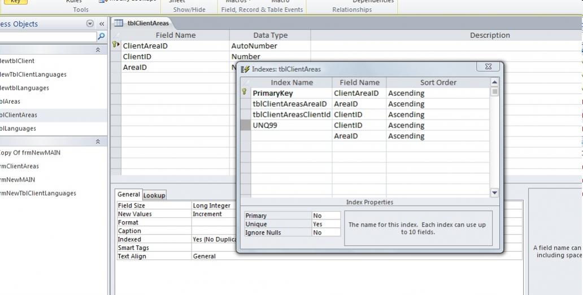This screenshot has height=295, width=583.
Task: Click the Number data type for ClientID
Action: (270, 56)
